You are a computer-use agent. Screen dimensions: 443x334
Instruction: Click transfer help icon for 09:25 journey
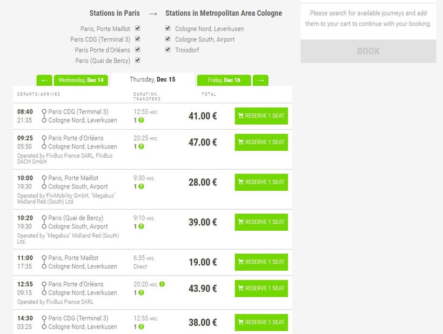point(141,146)
